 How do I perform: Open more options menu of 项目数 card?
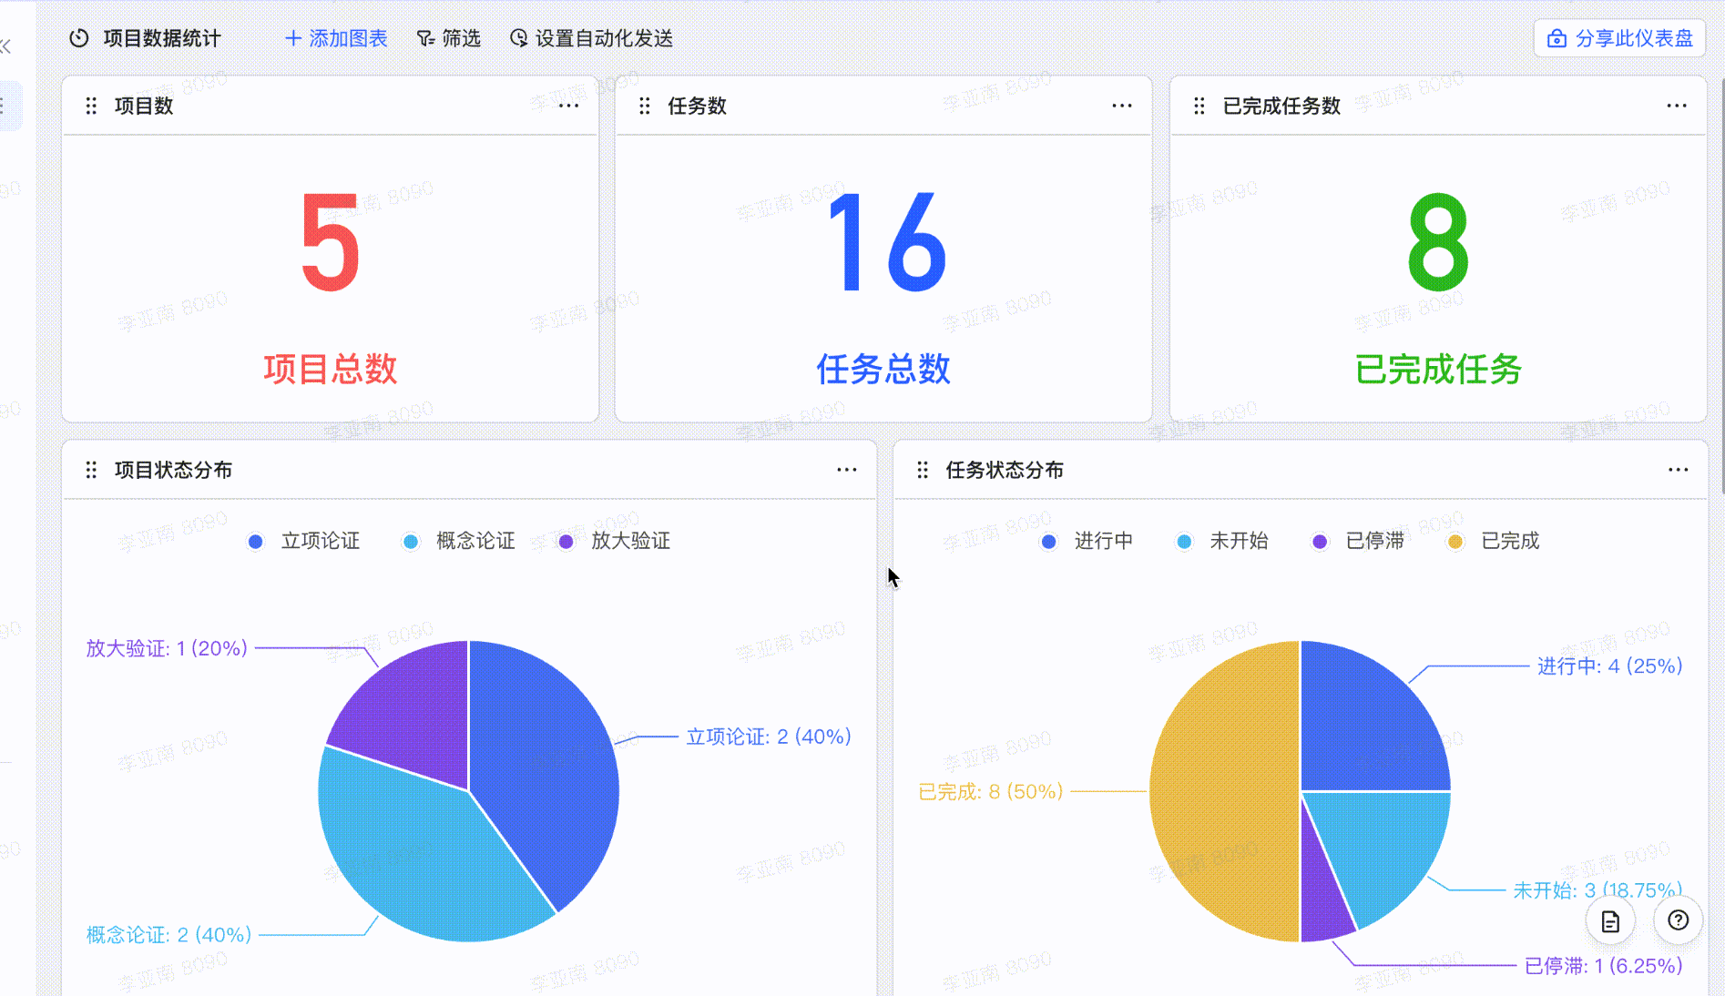coord(568,106)
